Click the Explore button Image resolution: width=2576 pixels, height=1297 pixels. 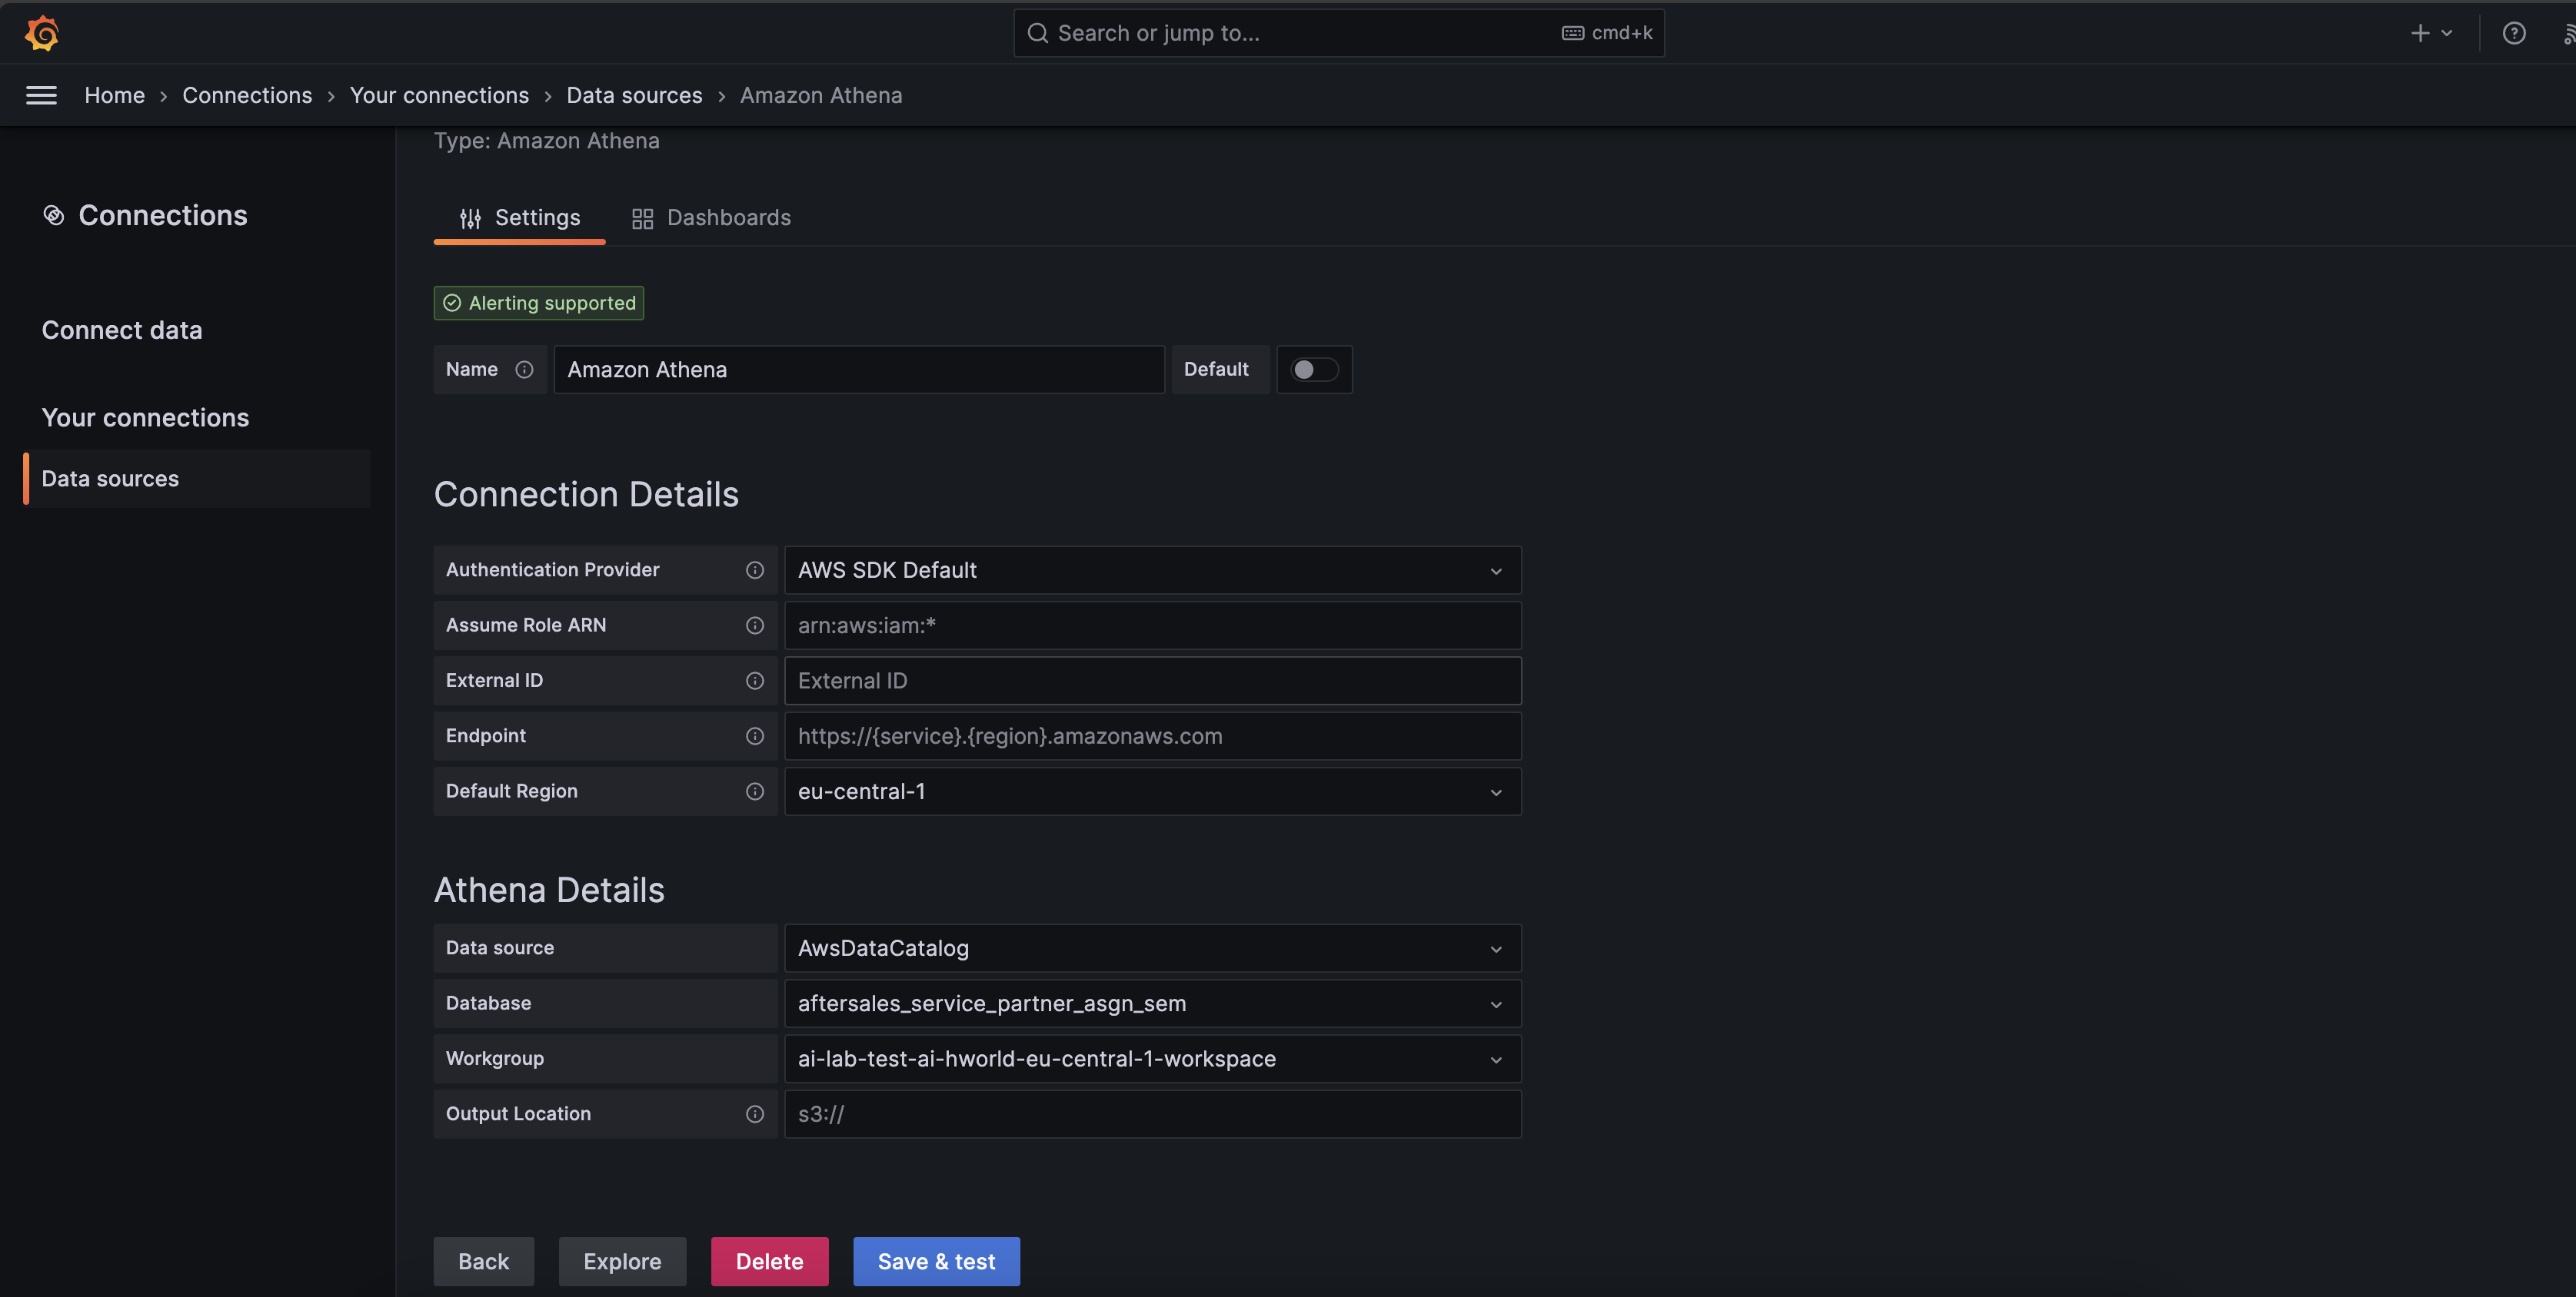point(622,1261)
